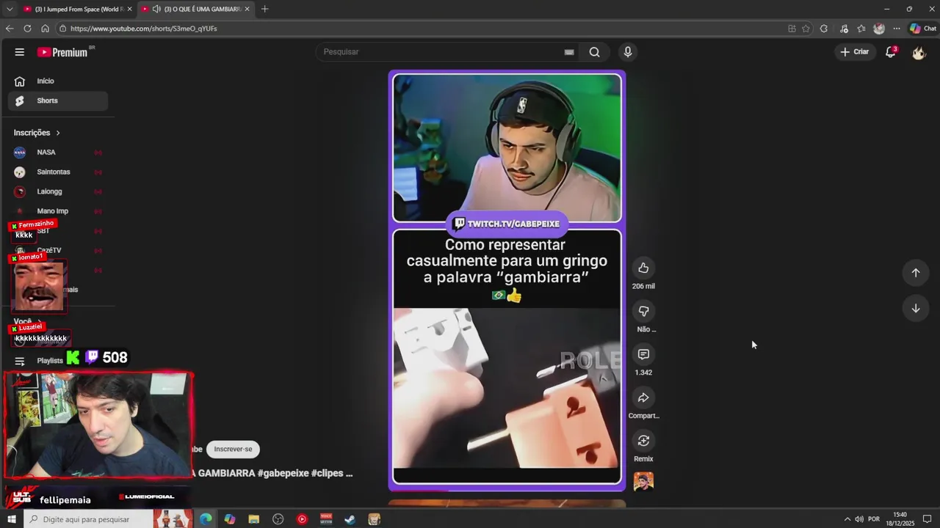Open the YouTube guide hamburger menu
940x528 pixels.
tap(20, 52)
